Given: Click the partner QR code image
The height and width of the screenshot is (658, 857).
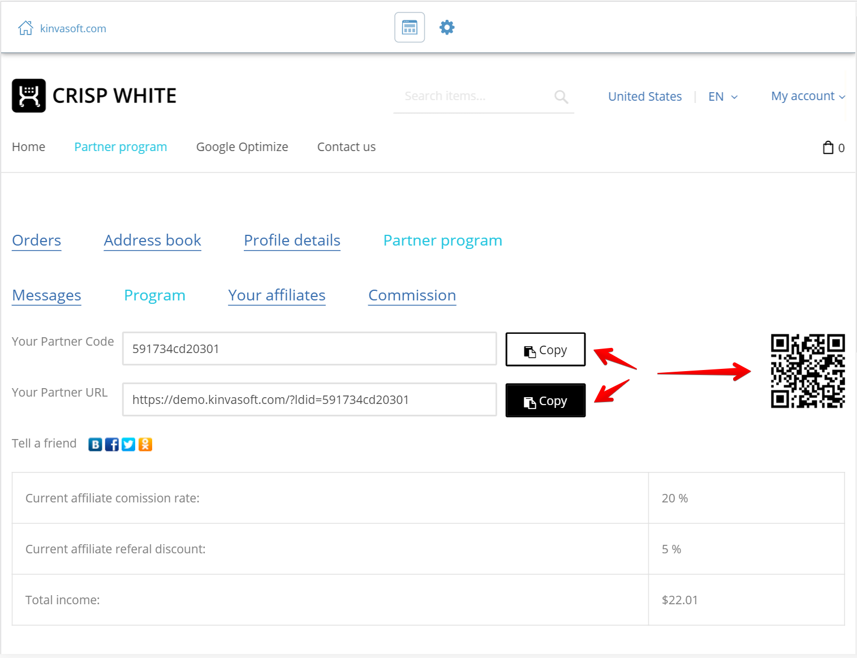Looking at the screenshot, I should point(807,371).
